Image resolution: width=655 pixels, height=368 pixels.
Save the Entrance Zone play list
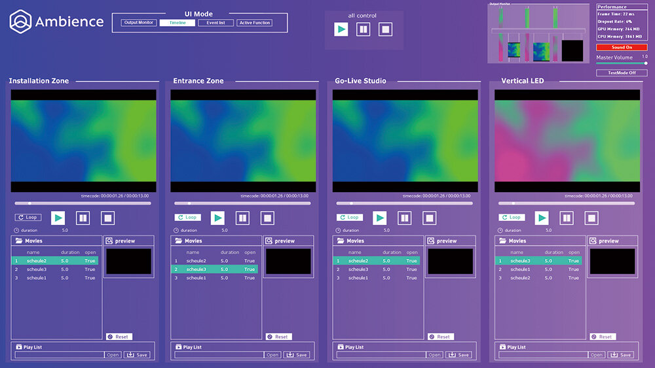[298, 355]
